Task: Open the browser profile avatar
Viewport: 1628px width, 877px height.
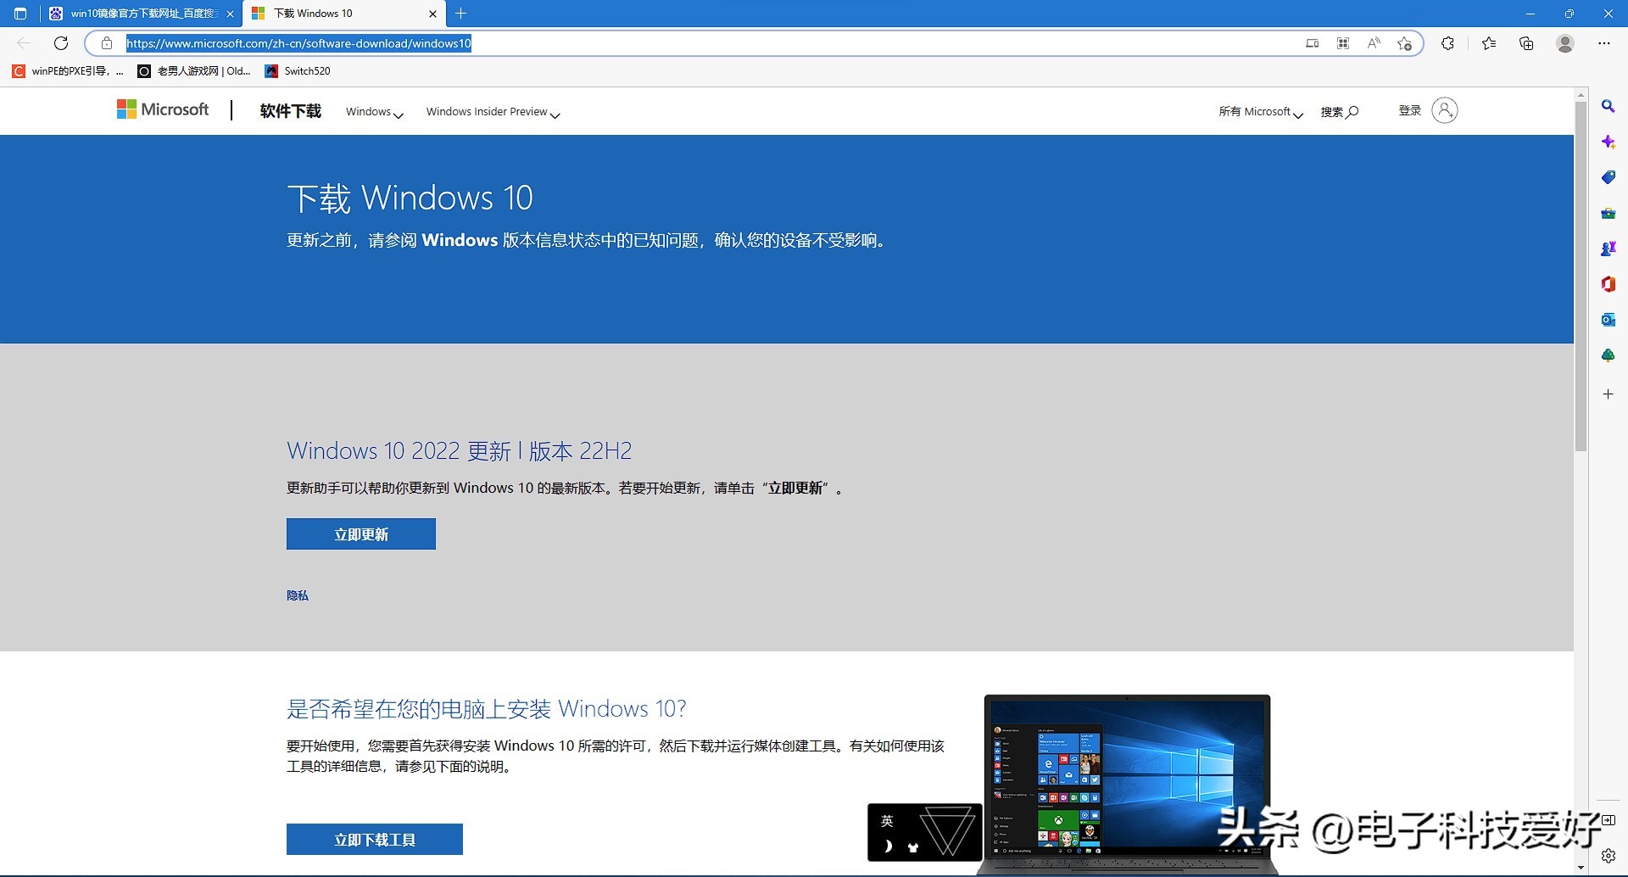Action: (1565, 43)
